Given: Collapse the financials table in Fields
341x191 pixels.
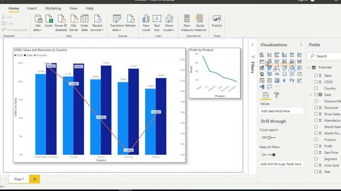Looking at the screenshot, I should [308, 67].
